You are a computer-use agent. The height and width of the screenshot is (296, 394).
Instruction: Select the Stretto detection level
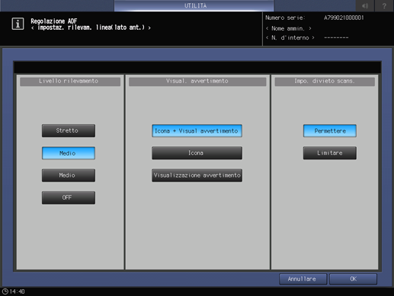click(69, 130)
